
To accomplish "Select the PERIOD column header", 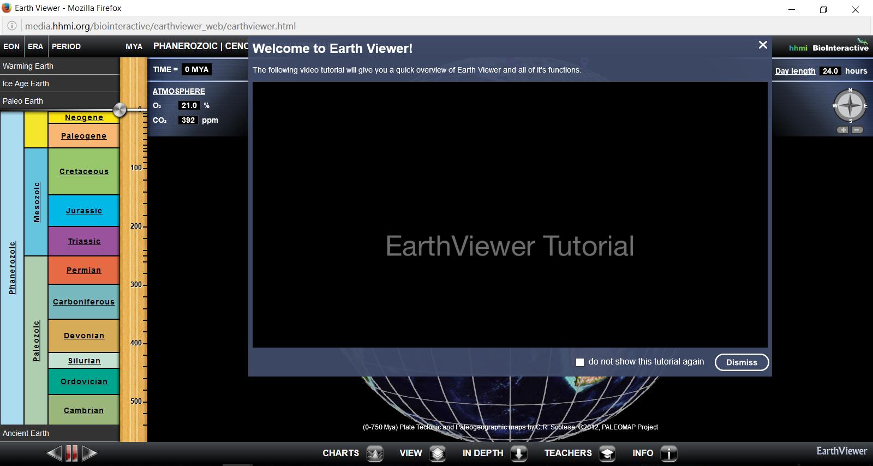I will click(x=66, y=46).
